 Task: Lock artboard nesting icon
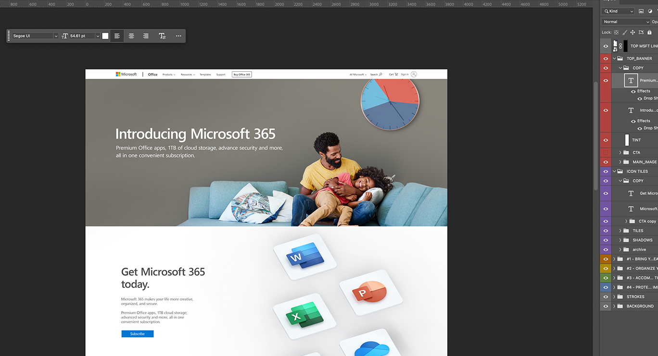pyautogui.click(x=641, y=32)
